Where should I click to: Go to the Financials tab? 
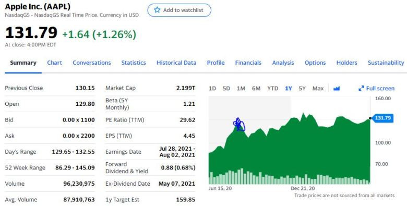[x=248, y=63]
